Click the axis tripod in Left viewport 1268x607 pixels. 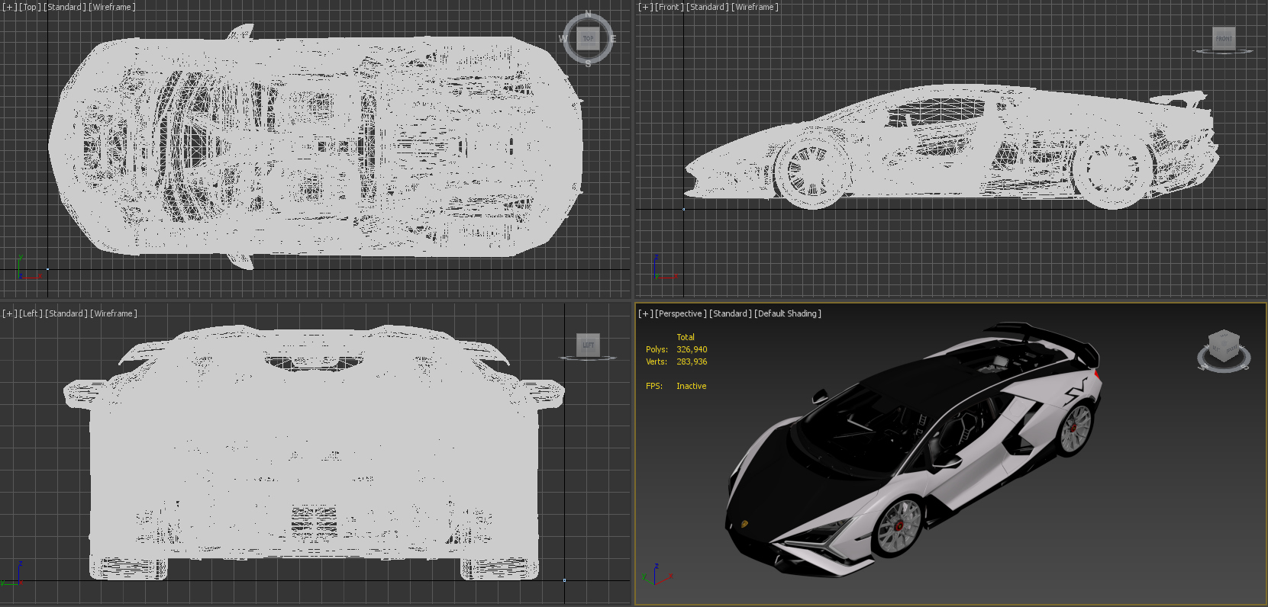coord(13,573)
